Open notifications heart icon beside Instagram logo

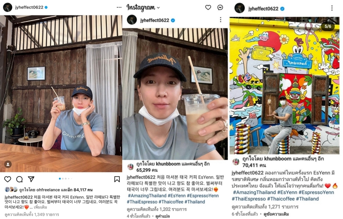208,7
